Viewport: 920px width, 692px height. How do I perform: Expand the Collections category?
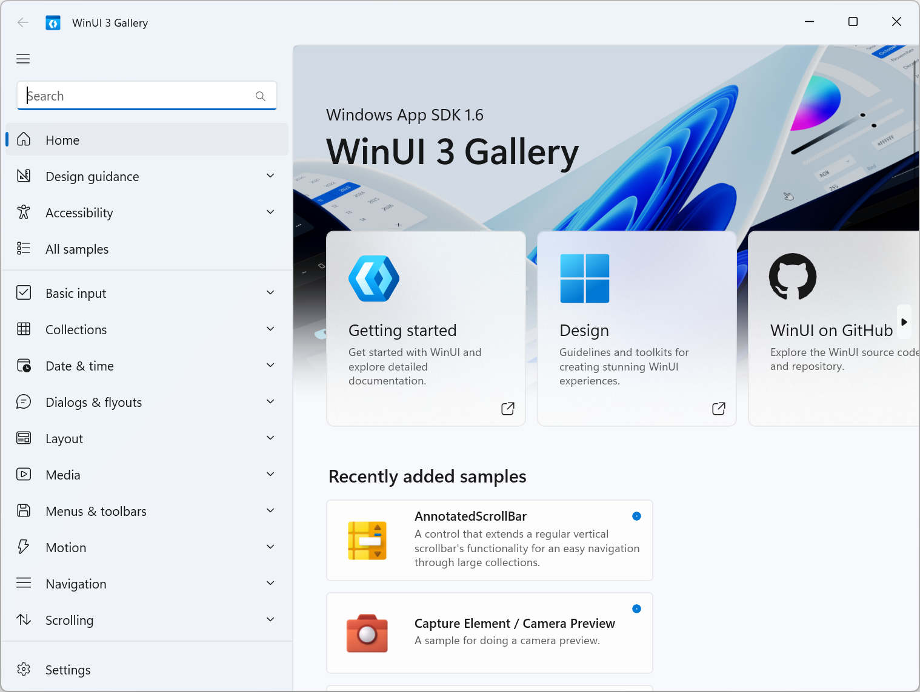coord(270,329)
